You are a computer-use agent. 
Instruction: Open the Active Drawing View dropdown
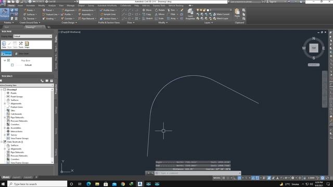coord(27,85)
